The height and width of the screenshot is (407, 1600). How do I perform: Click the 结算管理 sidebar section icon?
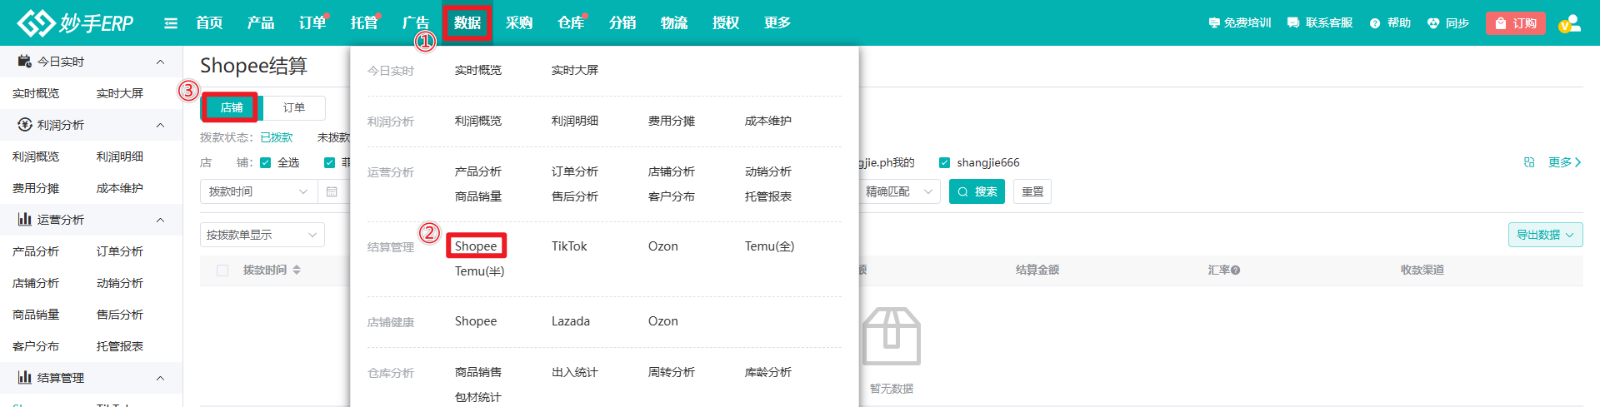click(25, 378)
